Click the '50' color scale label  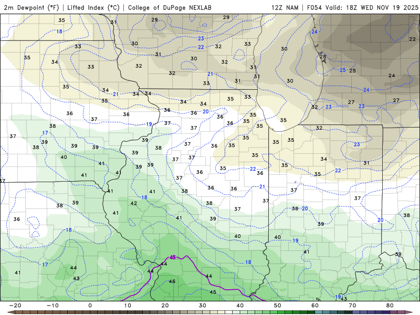coord(278,305)
